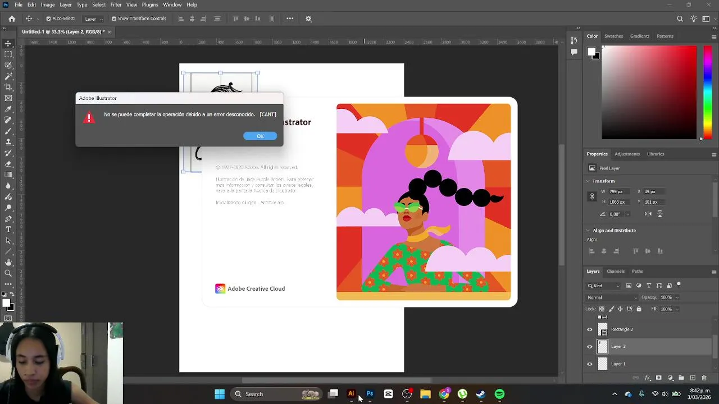Screen dimensions: 719x404
Task: Select the Layer 1 thumbnail
Action: coord(602,364)
